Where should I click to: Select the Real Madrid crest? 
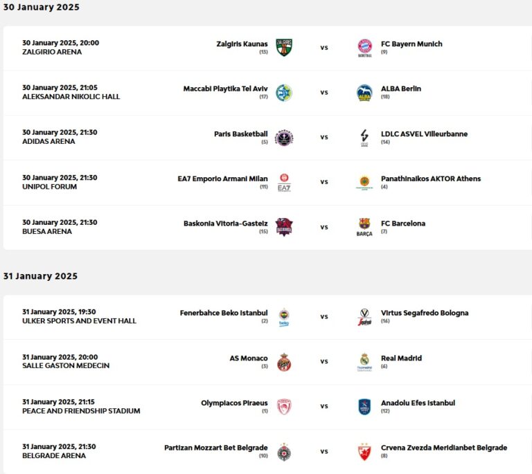(x=364, y=361)
